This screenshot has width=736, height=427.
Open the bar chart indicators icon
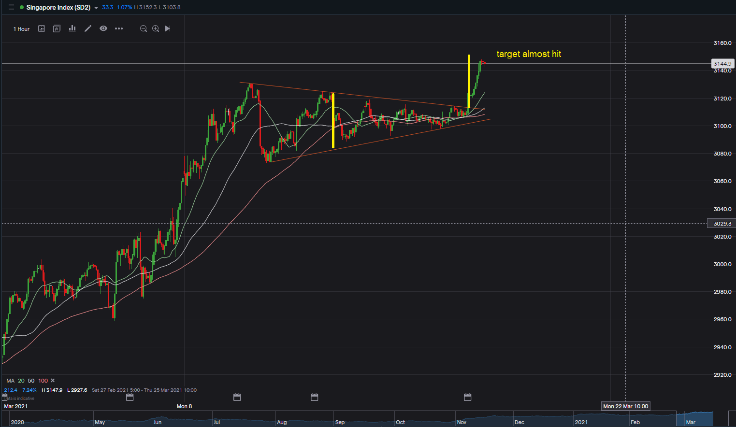coord(72,28)
